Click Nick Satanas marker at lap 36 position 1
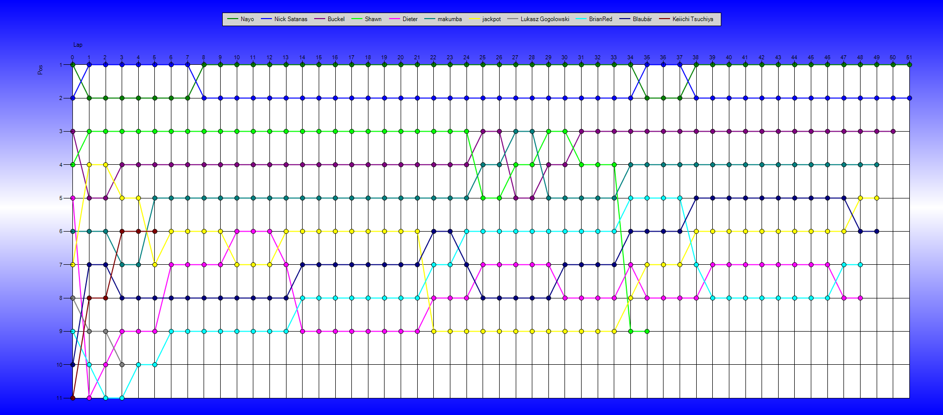Image resolution: width=943 pixels, height=415 pixels. pos(663,65)
